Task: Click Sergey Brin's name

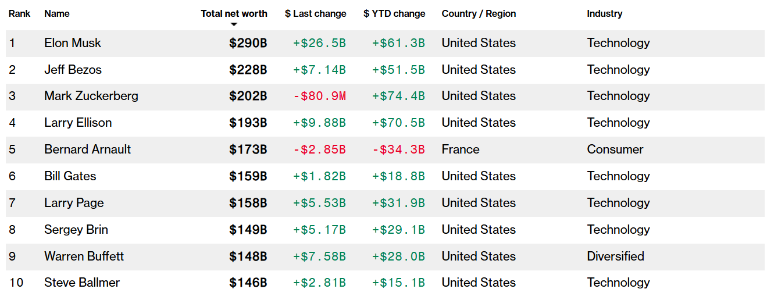Action: click(x=76, y=230)
